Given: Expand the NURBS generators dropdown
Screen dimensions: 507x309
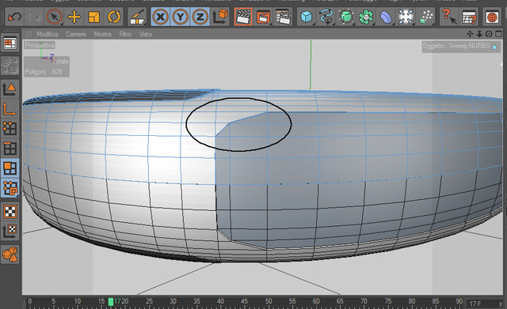Looking at the screenshot, I should click(x=346, y=17).
